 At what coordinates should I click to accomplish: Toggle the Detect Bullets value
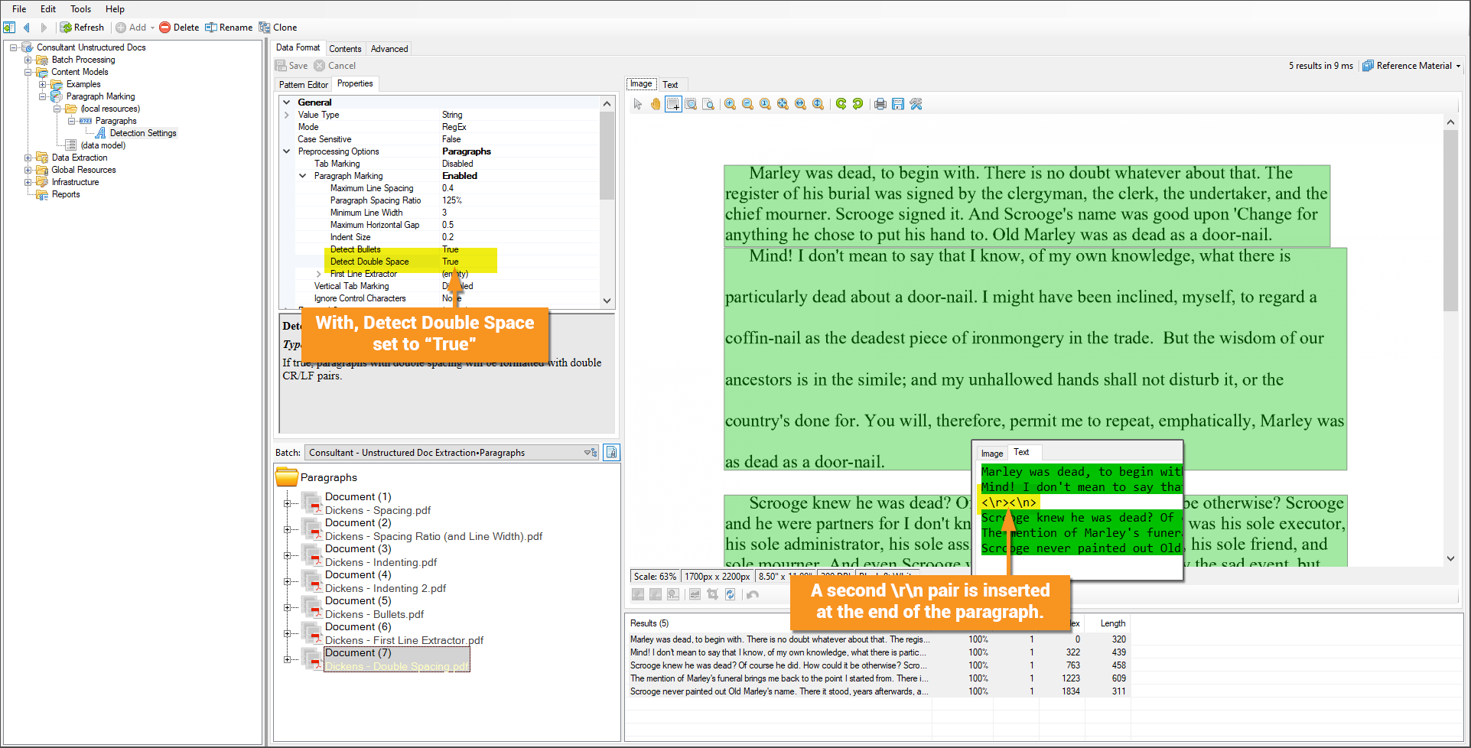pos(451,249)
